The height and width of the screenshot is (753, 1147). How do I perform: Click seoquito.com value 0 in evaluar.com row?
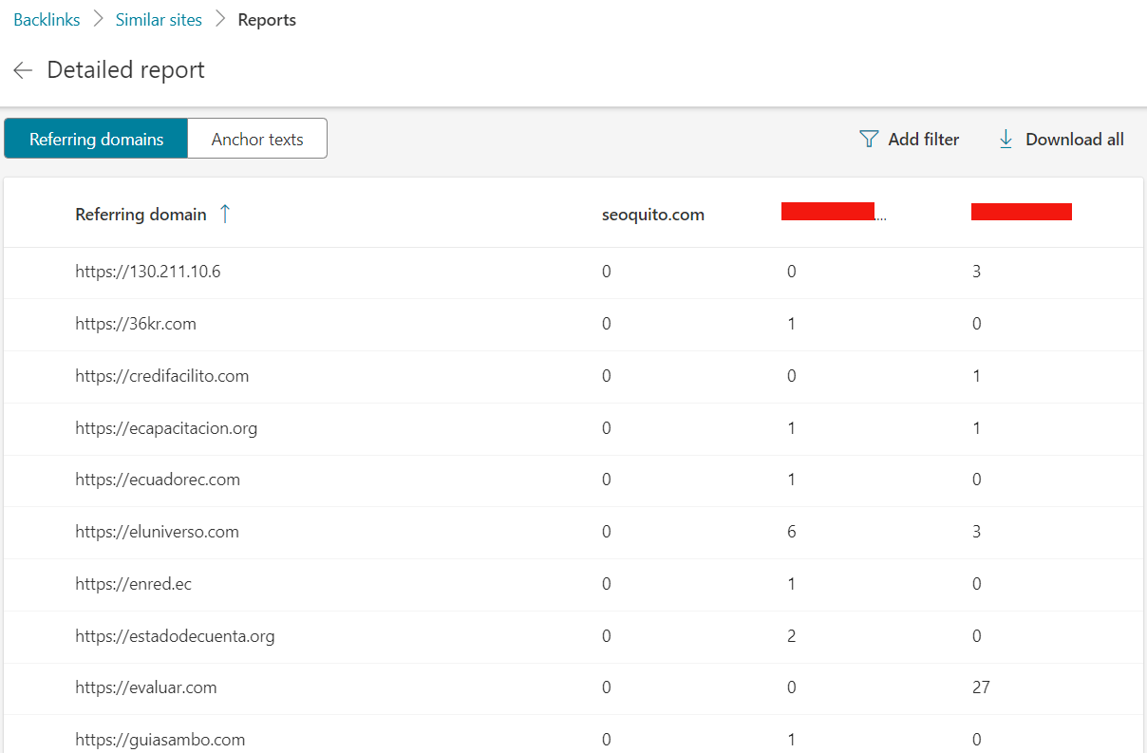(607, 687)
